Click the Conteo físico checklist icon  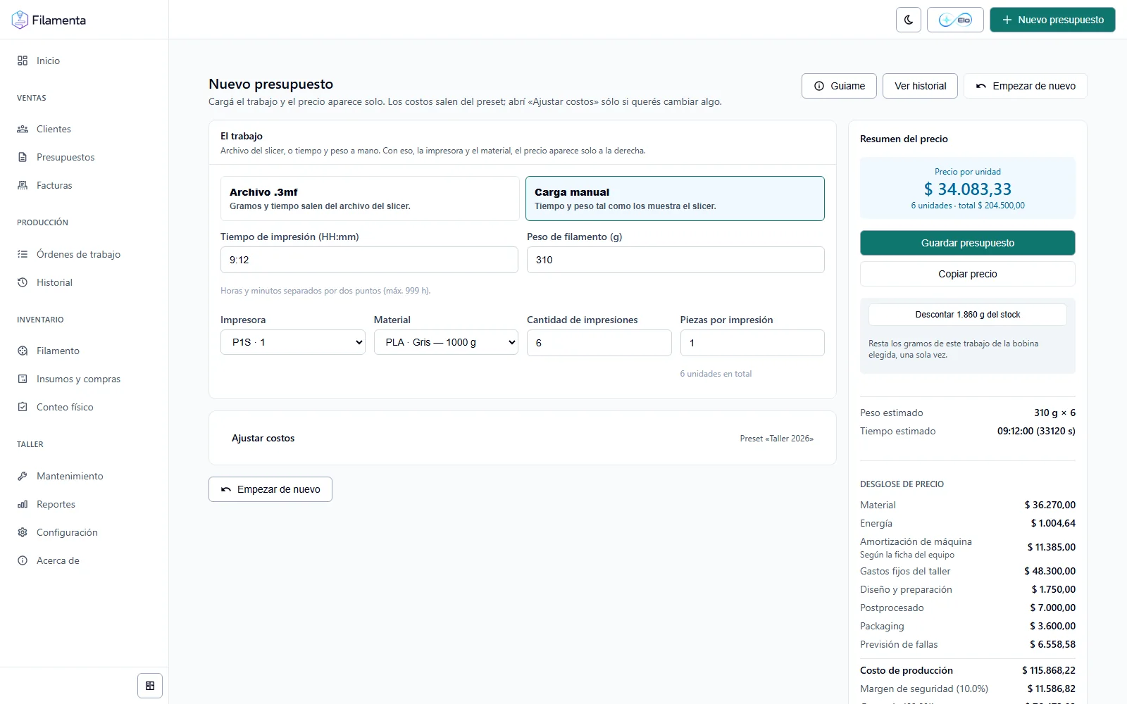click(23, 407)
